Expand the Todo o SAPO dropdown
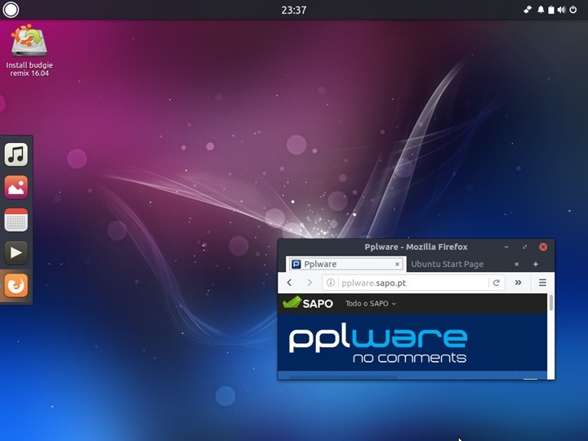This screenshot has width=588, height=441. coord(371,303)
